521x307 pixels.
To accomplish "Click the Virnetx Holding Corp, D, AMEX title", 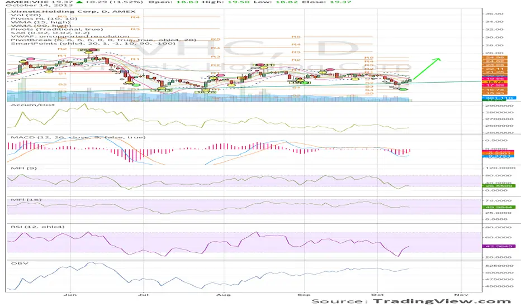I will coord(73,11).
